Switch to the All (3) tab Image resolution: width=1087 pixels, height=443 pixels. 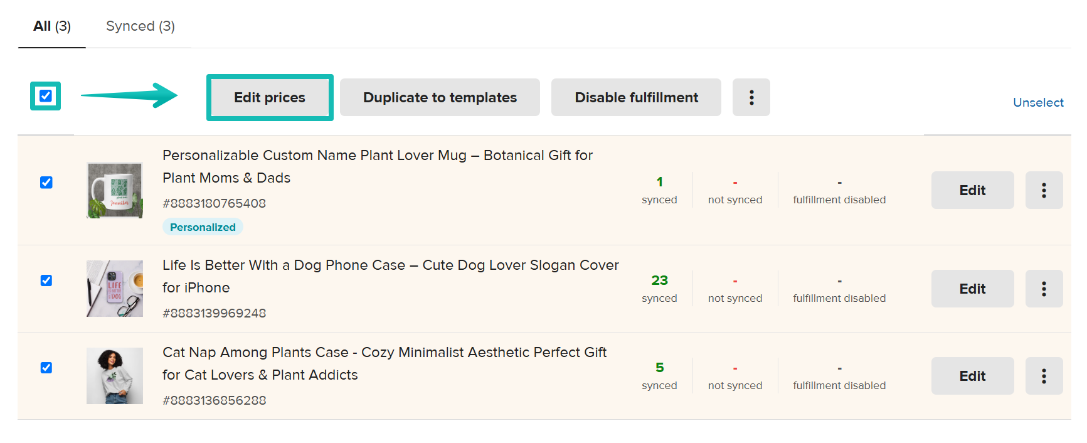[x=52, y=26]
